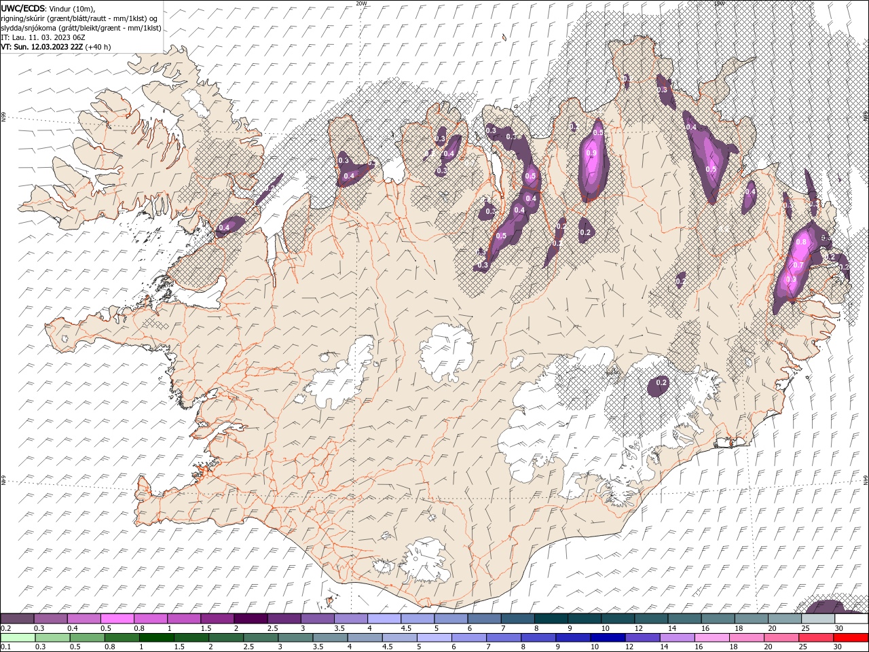Pick the deep blue swatch at 10 in the lower legend
Screen dimensions: 869x652
pos(608,638)
